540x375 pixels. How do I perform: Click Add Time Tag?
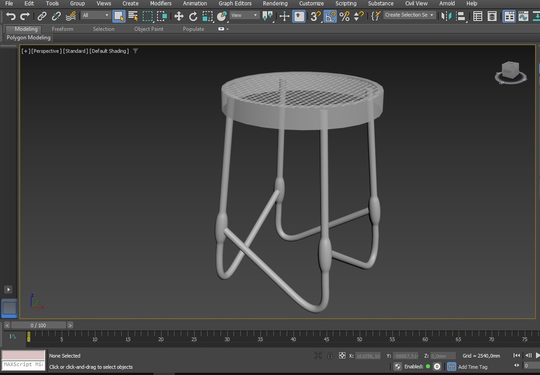coord(472,367)
